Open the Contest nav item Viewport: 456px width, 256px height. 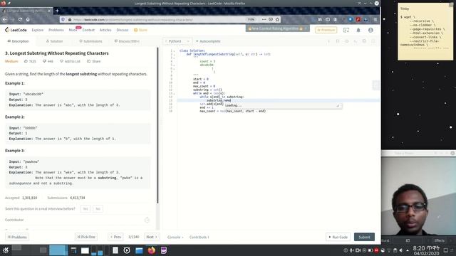88,30
